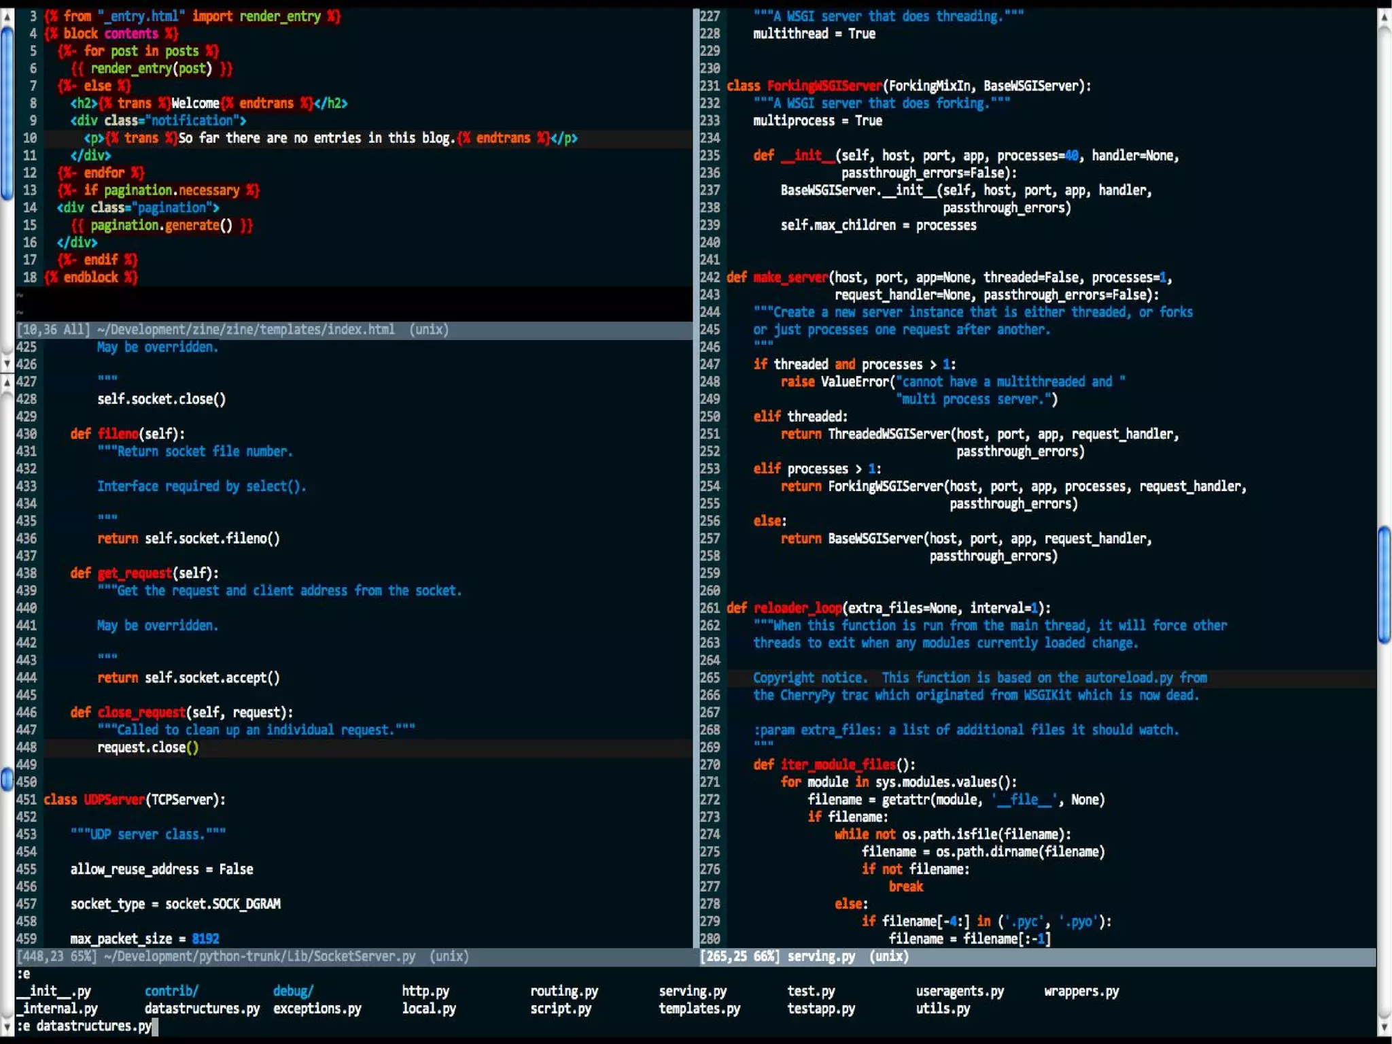The image size is (1392, 1044).
Task: Click down arrow of index.html pane scrollbar
Action: pos(7,363)
